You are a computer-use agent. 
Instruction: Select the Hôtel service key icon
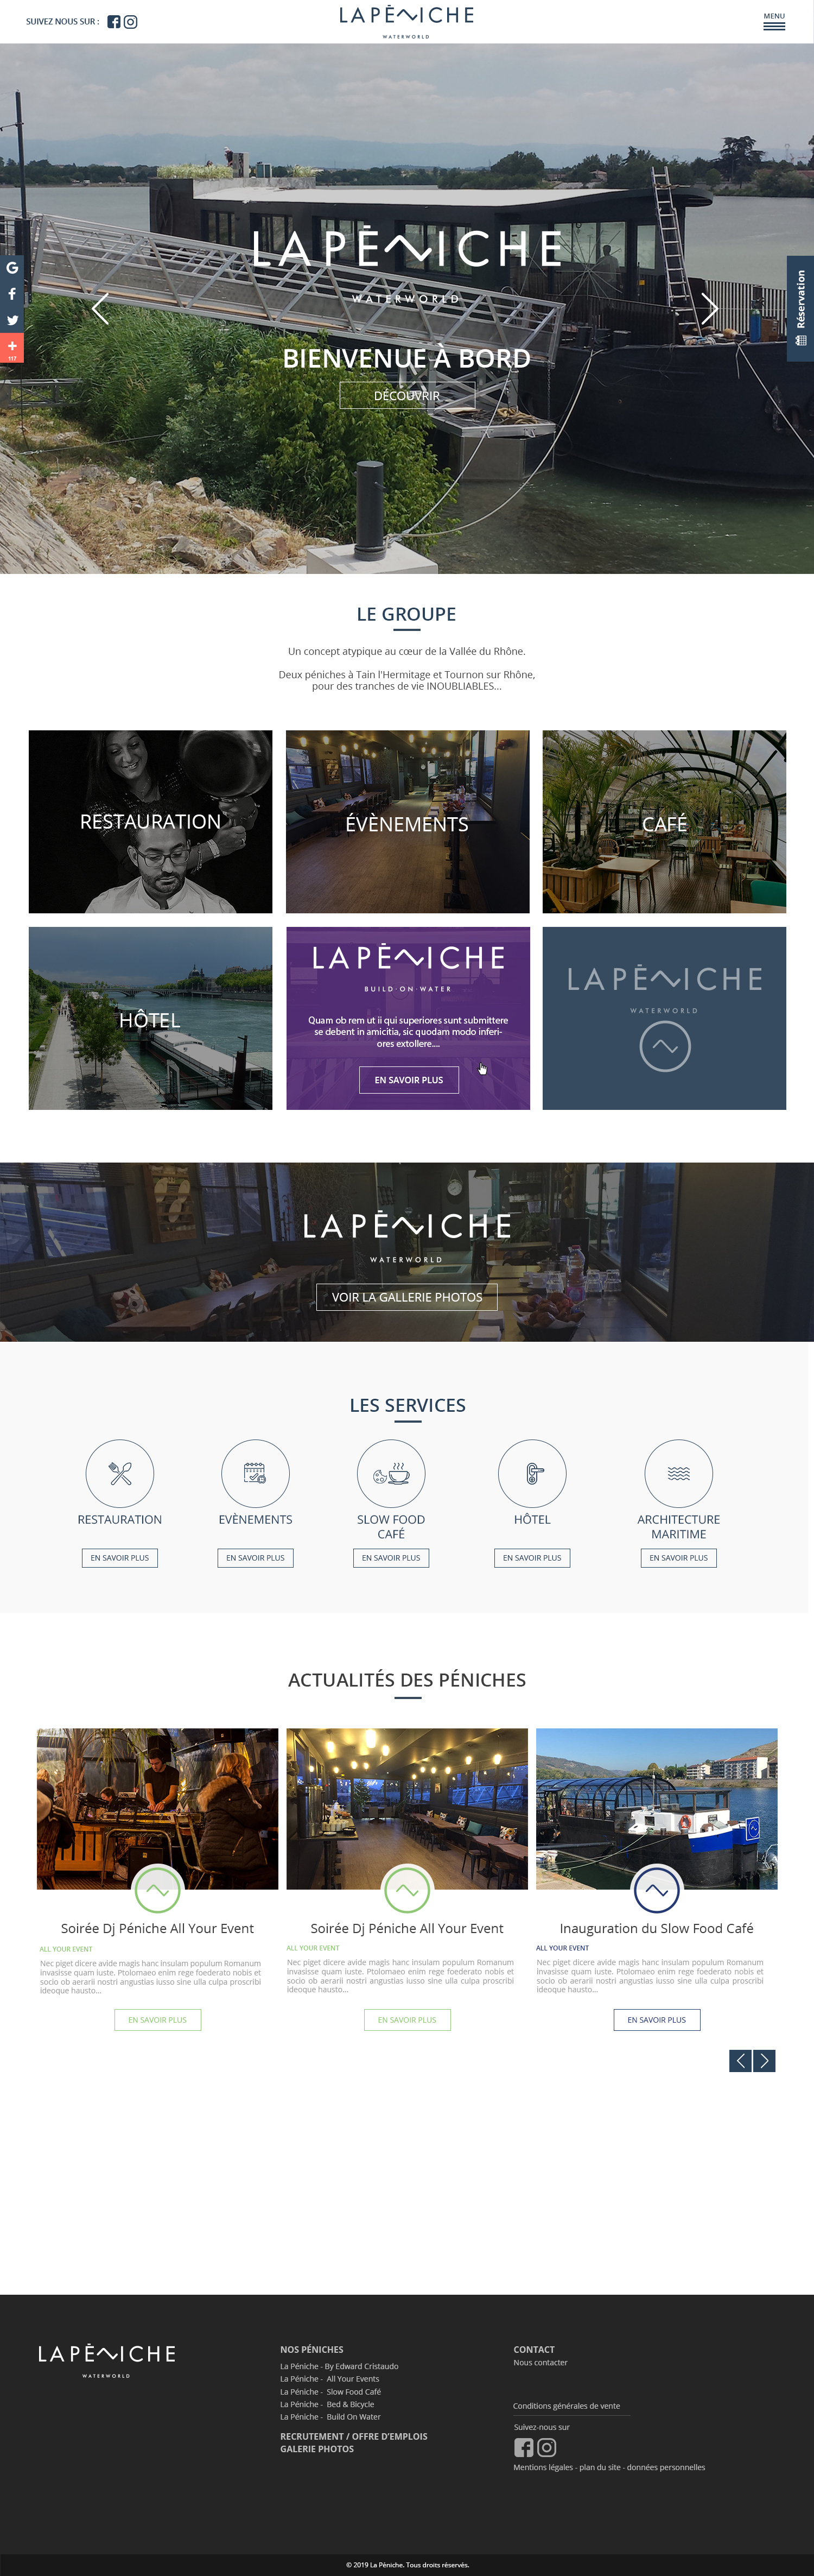532,1473
